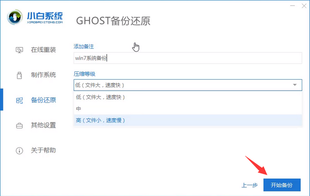310x196 pixels.
Task: Open the 关于帮助 text entry
Action: [43, 151]
